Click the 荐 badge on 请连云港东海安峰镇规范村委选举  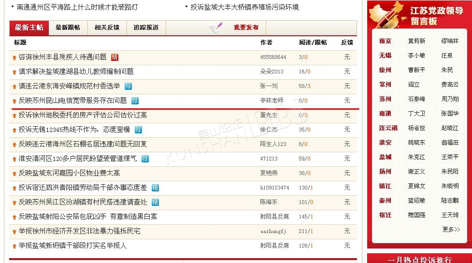click(x=128, y=86)
